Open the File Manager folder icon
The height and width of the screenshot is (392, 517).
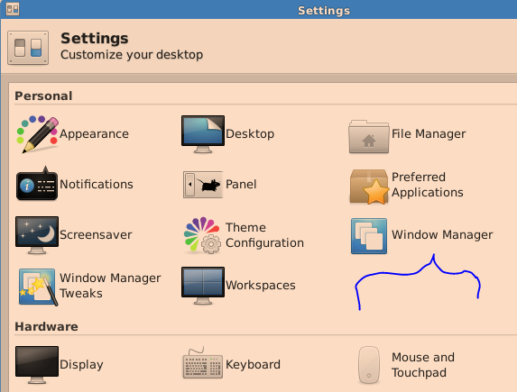tap(369, 137)
